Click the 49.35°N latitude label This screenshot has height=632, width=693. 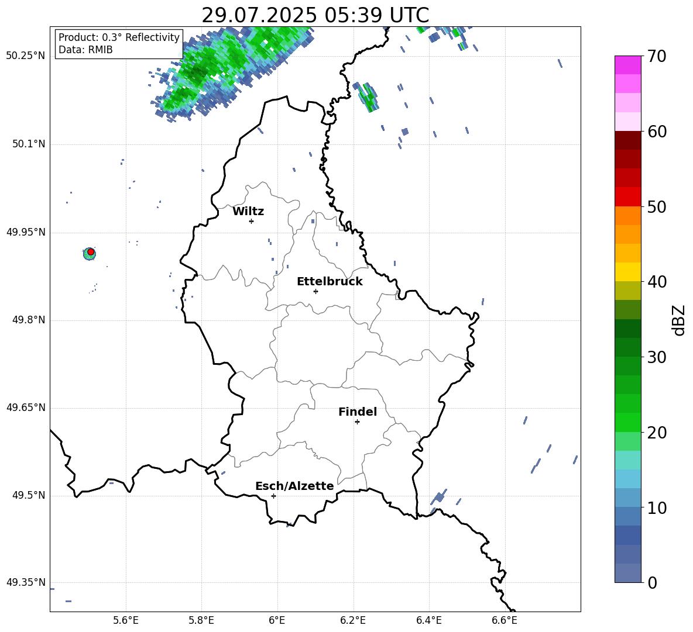(26, 582)
